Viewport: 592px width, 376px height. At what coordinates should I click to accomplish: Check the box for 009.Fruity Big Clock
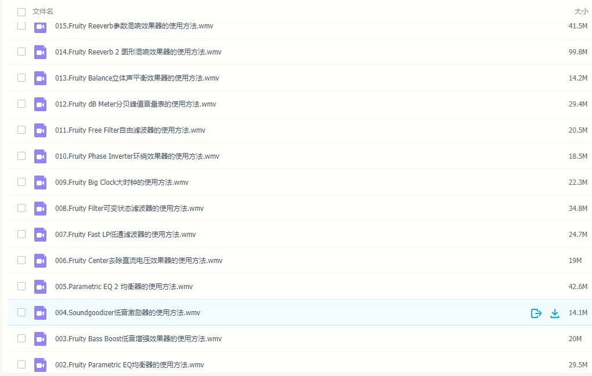pos(21,182)
